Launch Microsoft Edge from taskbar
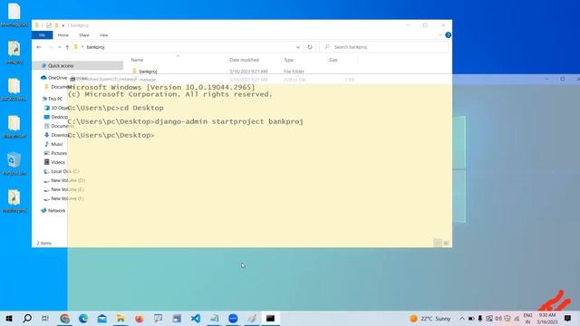 pyautogui.click(x=83, y=318)
